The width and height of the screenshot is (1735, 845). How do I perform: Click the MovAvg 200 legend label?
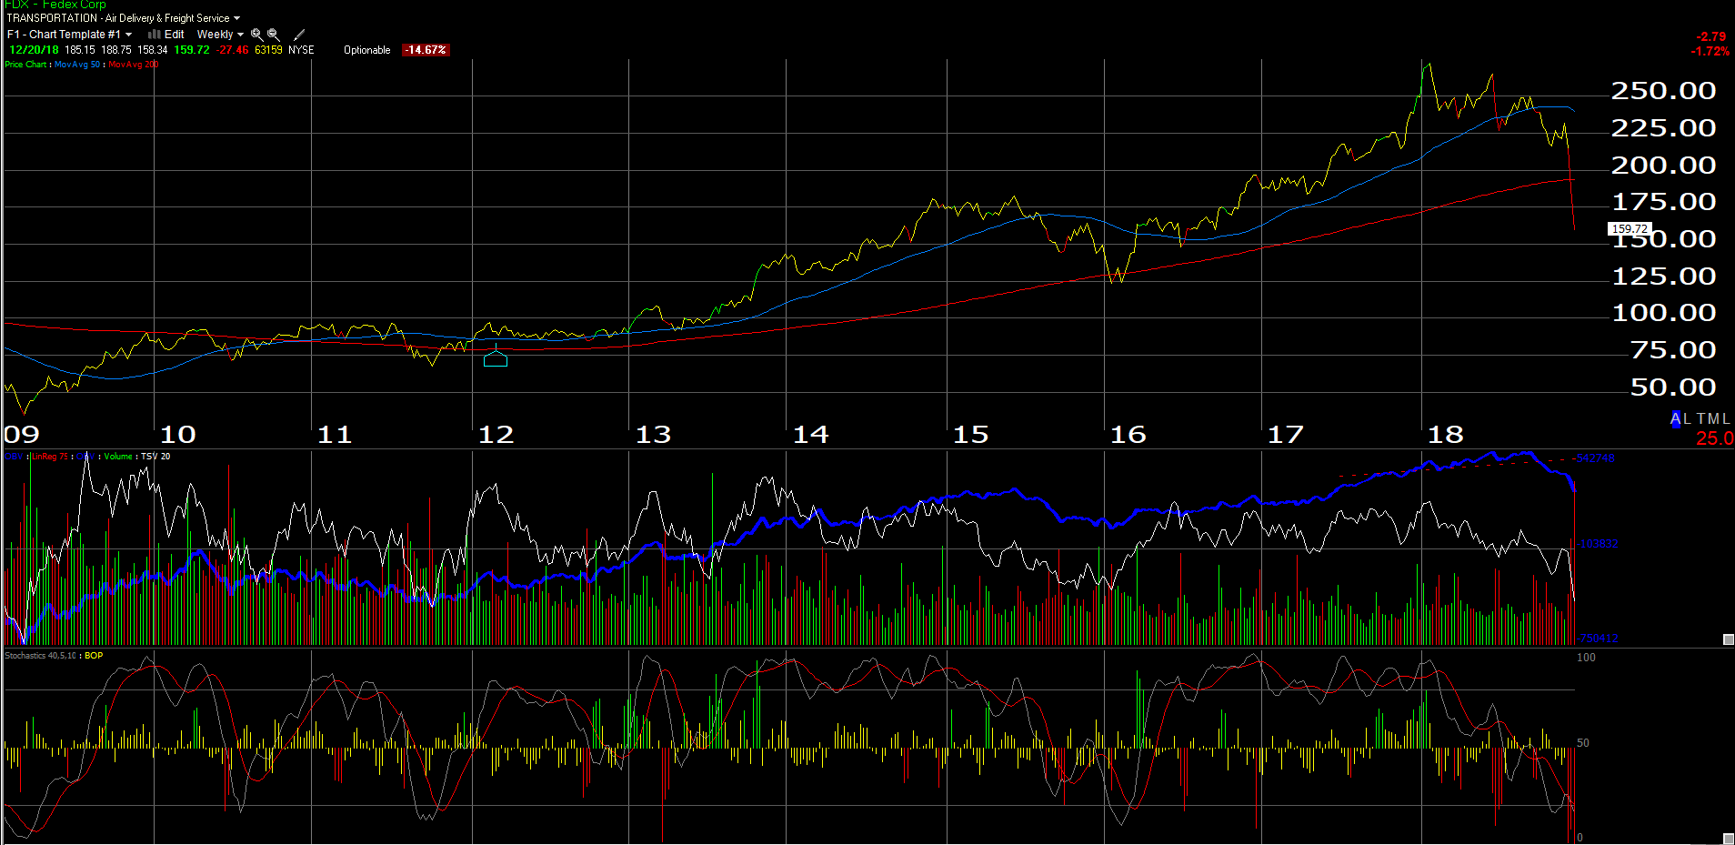pos(134,65)
